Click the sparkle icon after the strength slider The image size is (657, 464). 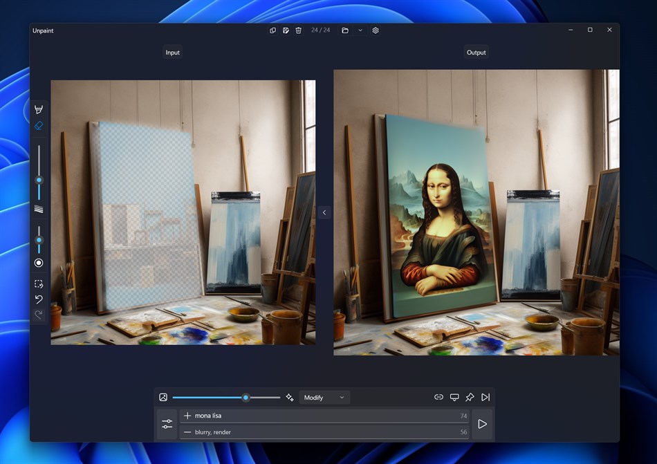(290, 397)
